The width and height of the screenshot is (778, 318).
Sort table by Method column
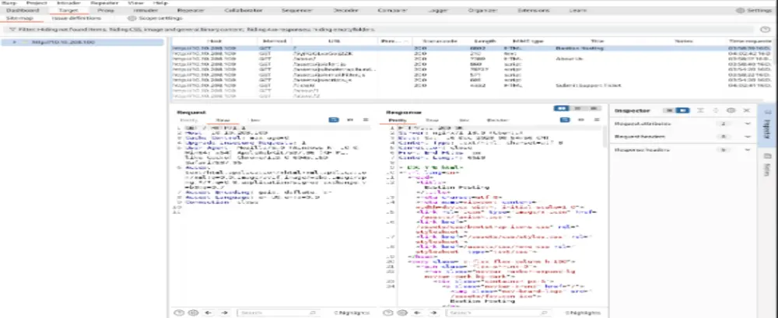pos(275,41)
